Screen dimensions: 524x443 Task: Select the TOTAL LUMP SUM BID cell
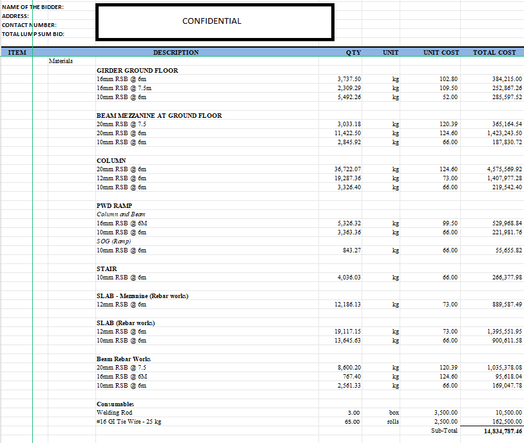coord(33,34)
